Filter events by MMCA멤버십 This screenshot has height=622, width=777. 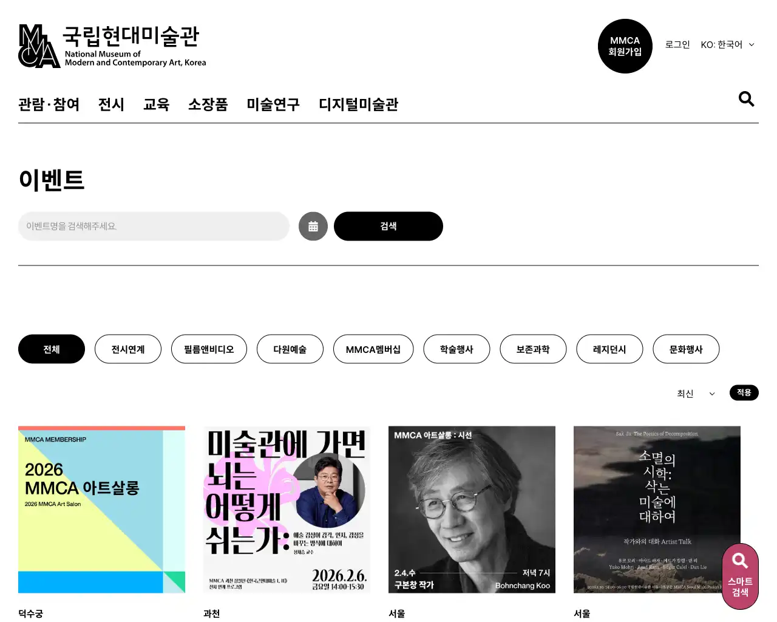373,349
